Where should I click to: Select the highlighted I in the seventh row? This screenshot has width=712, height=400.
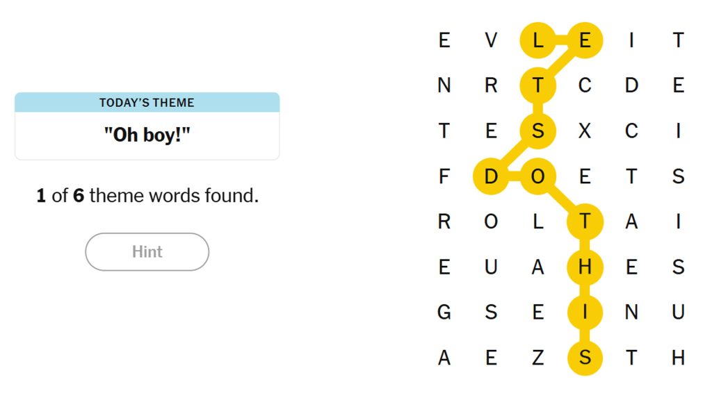pos(585,312)
